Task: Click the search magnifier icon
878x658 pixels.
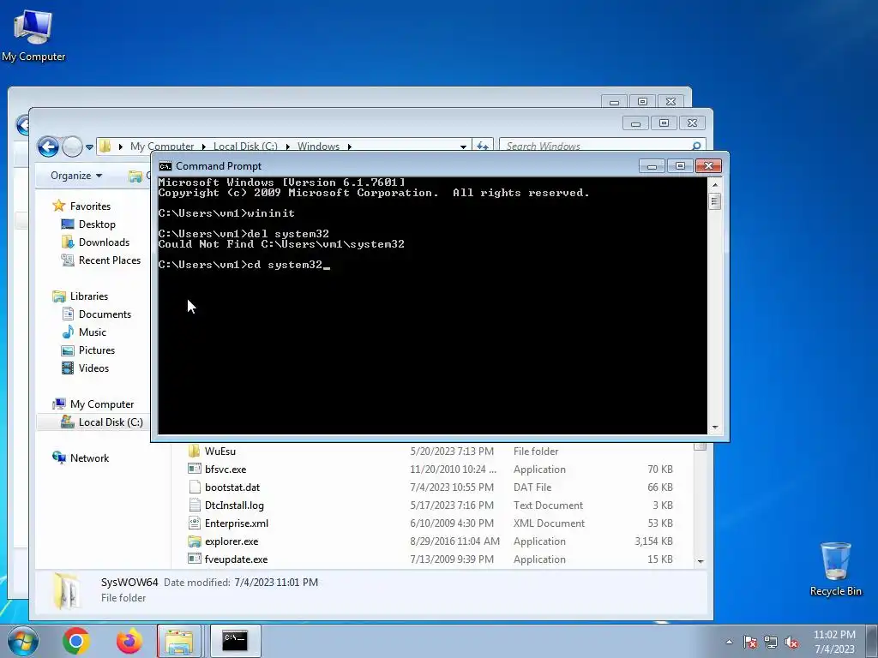Action: click(696, 146)
